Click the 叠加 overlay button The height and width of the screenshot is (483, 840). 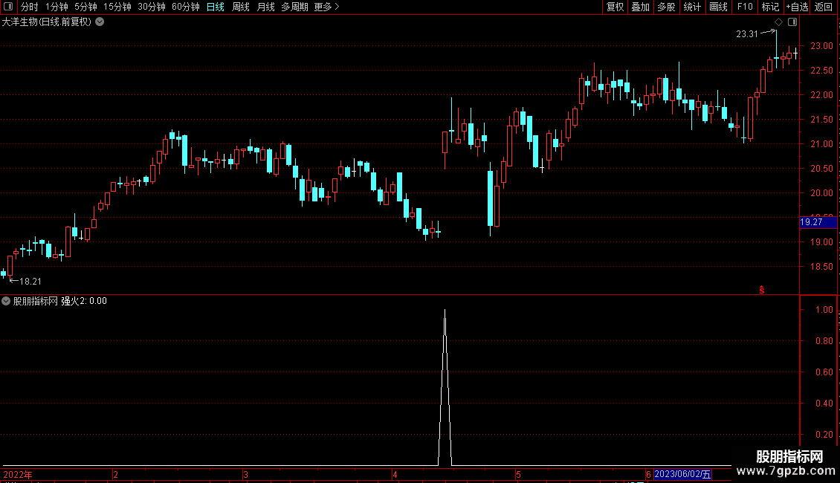(641, 7)
